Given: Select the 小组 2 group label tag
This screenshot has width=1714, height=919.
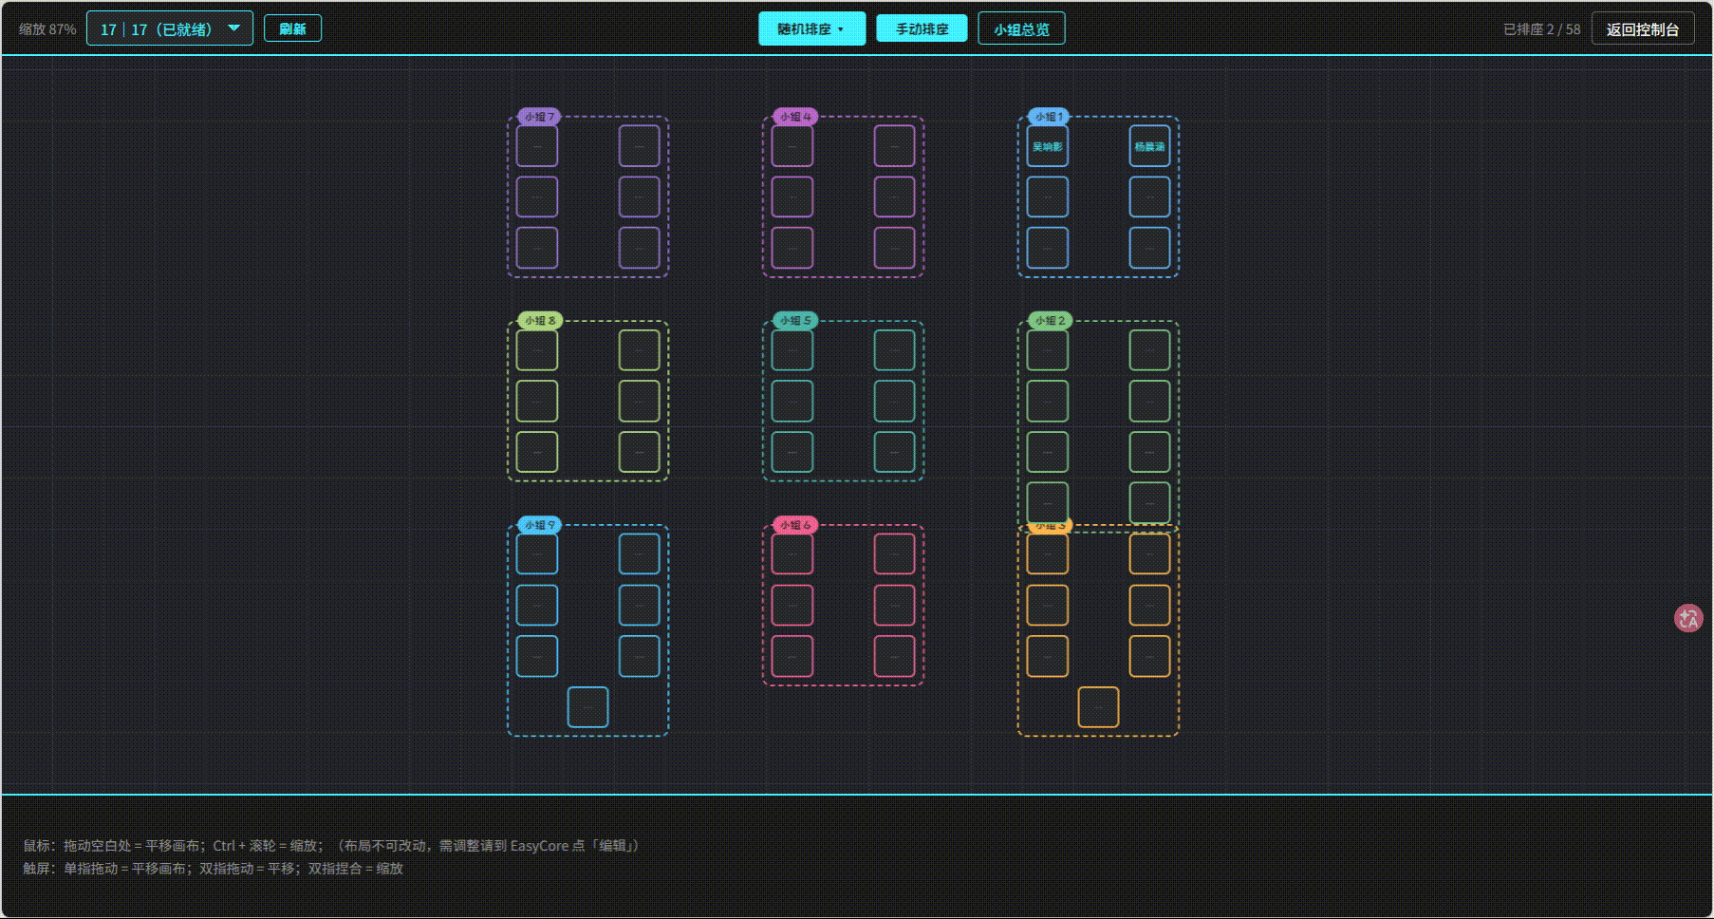Looking at the screenshot, I should click(1050, 321).
